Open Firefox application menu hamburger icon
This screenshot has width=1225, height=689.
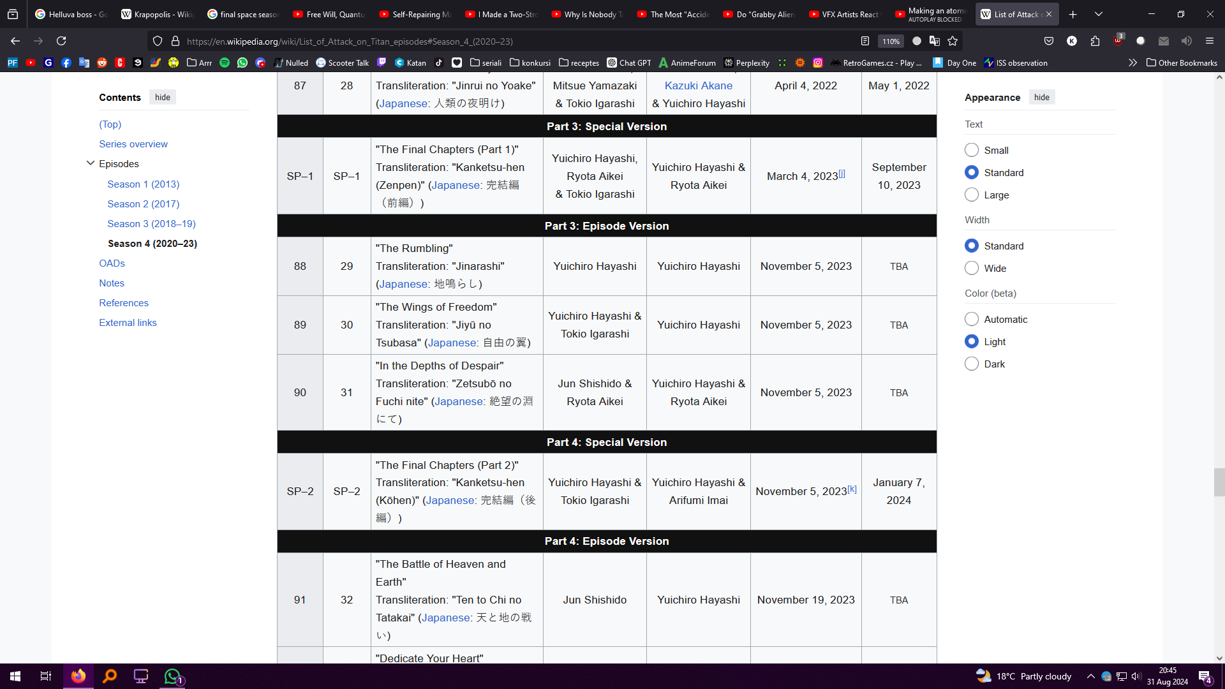click(1209, 41)
